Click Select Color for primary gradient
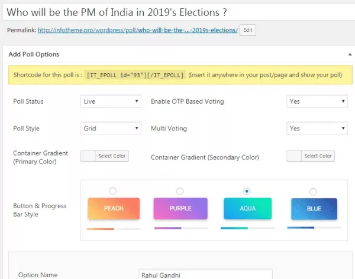This screenshot has height=279, width=355. tap(112, 156)
